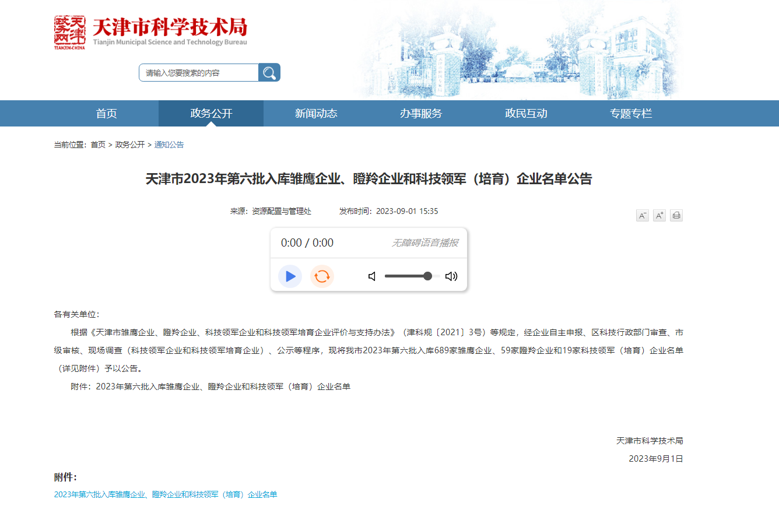The height and width of the screenshot is (520, 779).
Task: Go to 专题专栏 in top navigation
Action: click(631, 113)
